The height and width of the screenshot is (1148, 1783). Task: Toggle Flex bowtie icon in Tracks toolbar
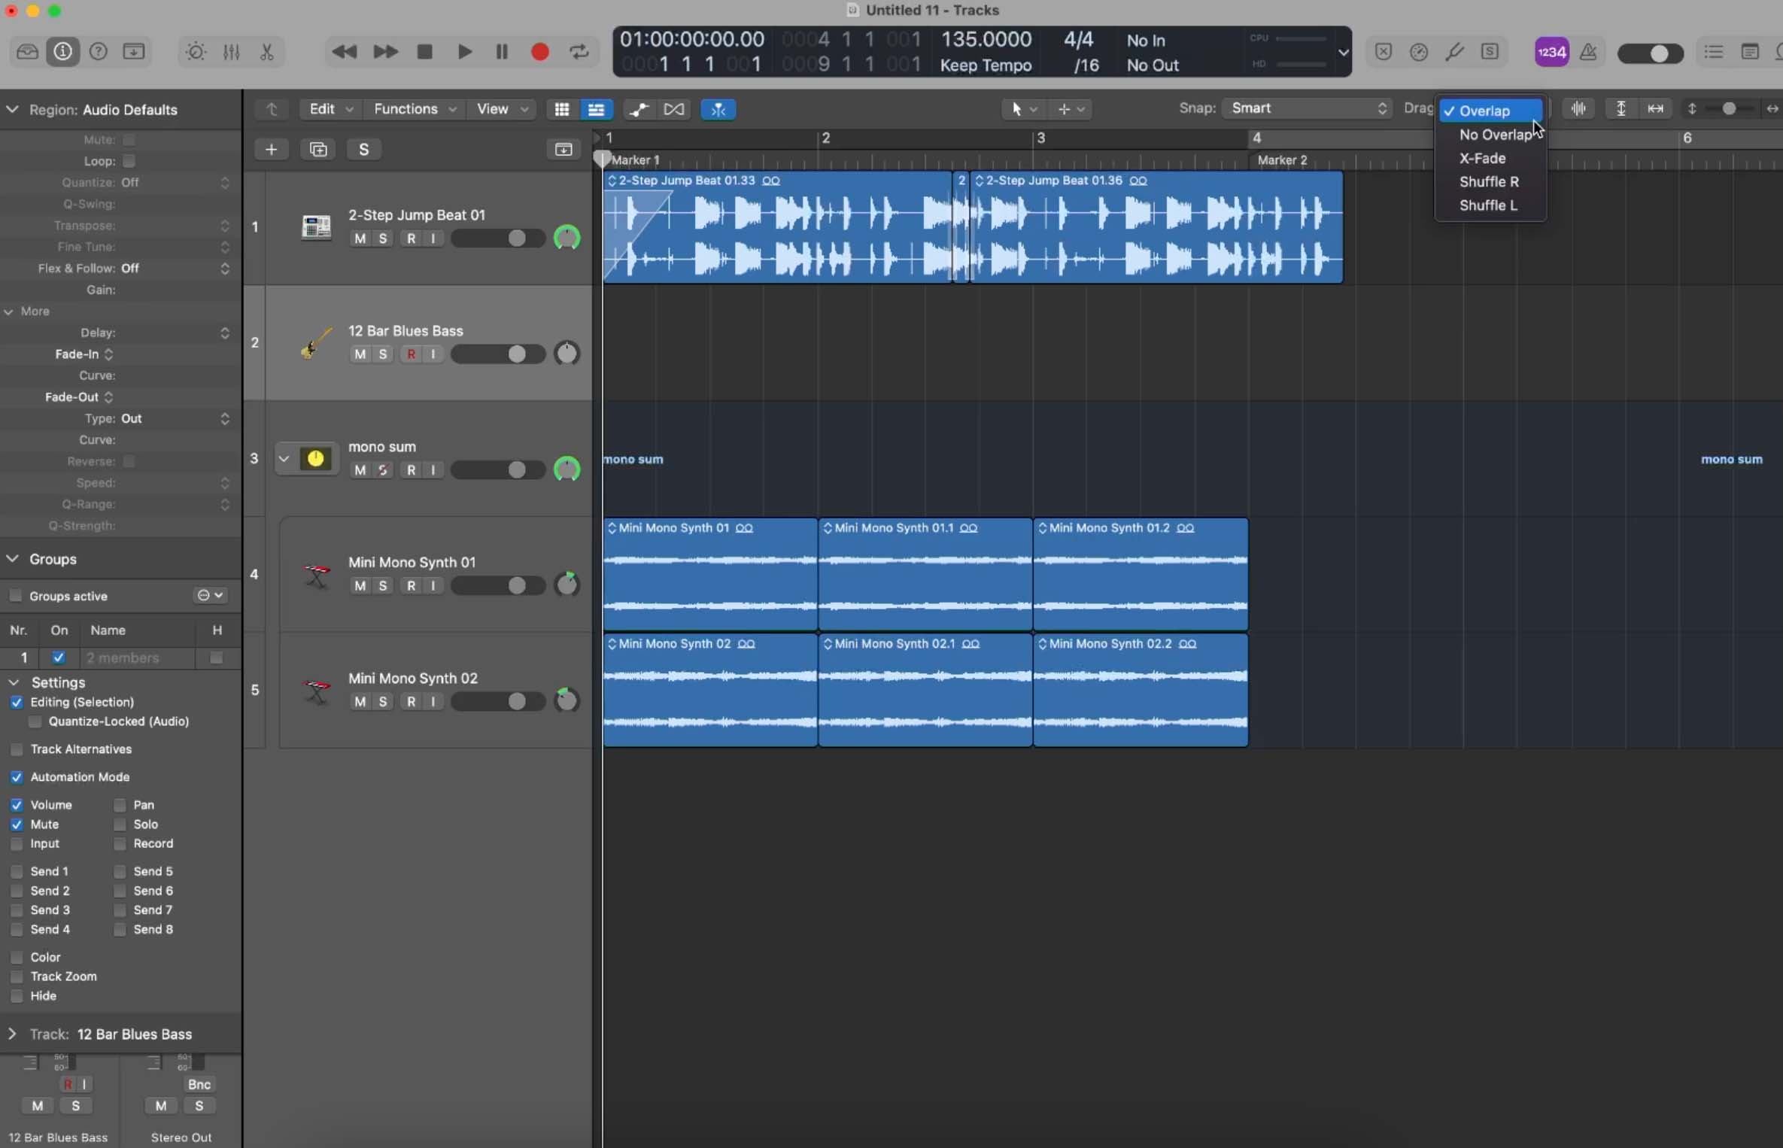point(674,109)
